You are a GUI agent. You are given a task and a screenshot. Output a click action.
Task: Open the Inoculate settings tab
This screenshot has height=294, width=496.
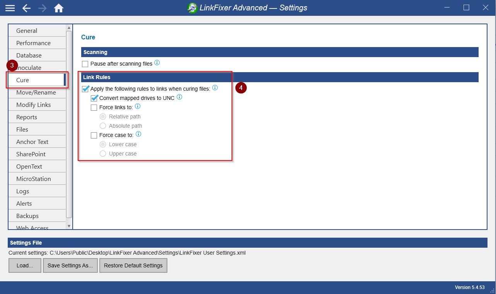click(37, 68)
